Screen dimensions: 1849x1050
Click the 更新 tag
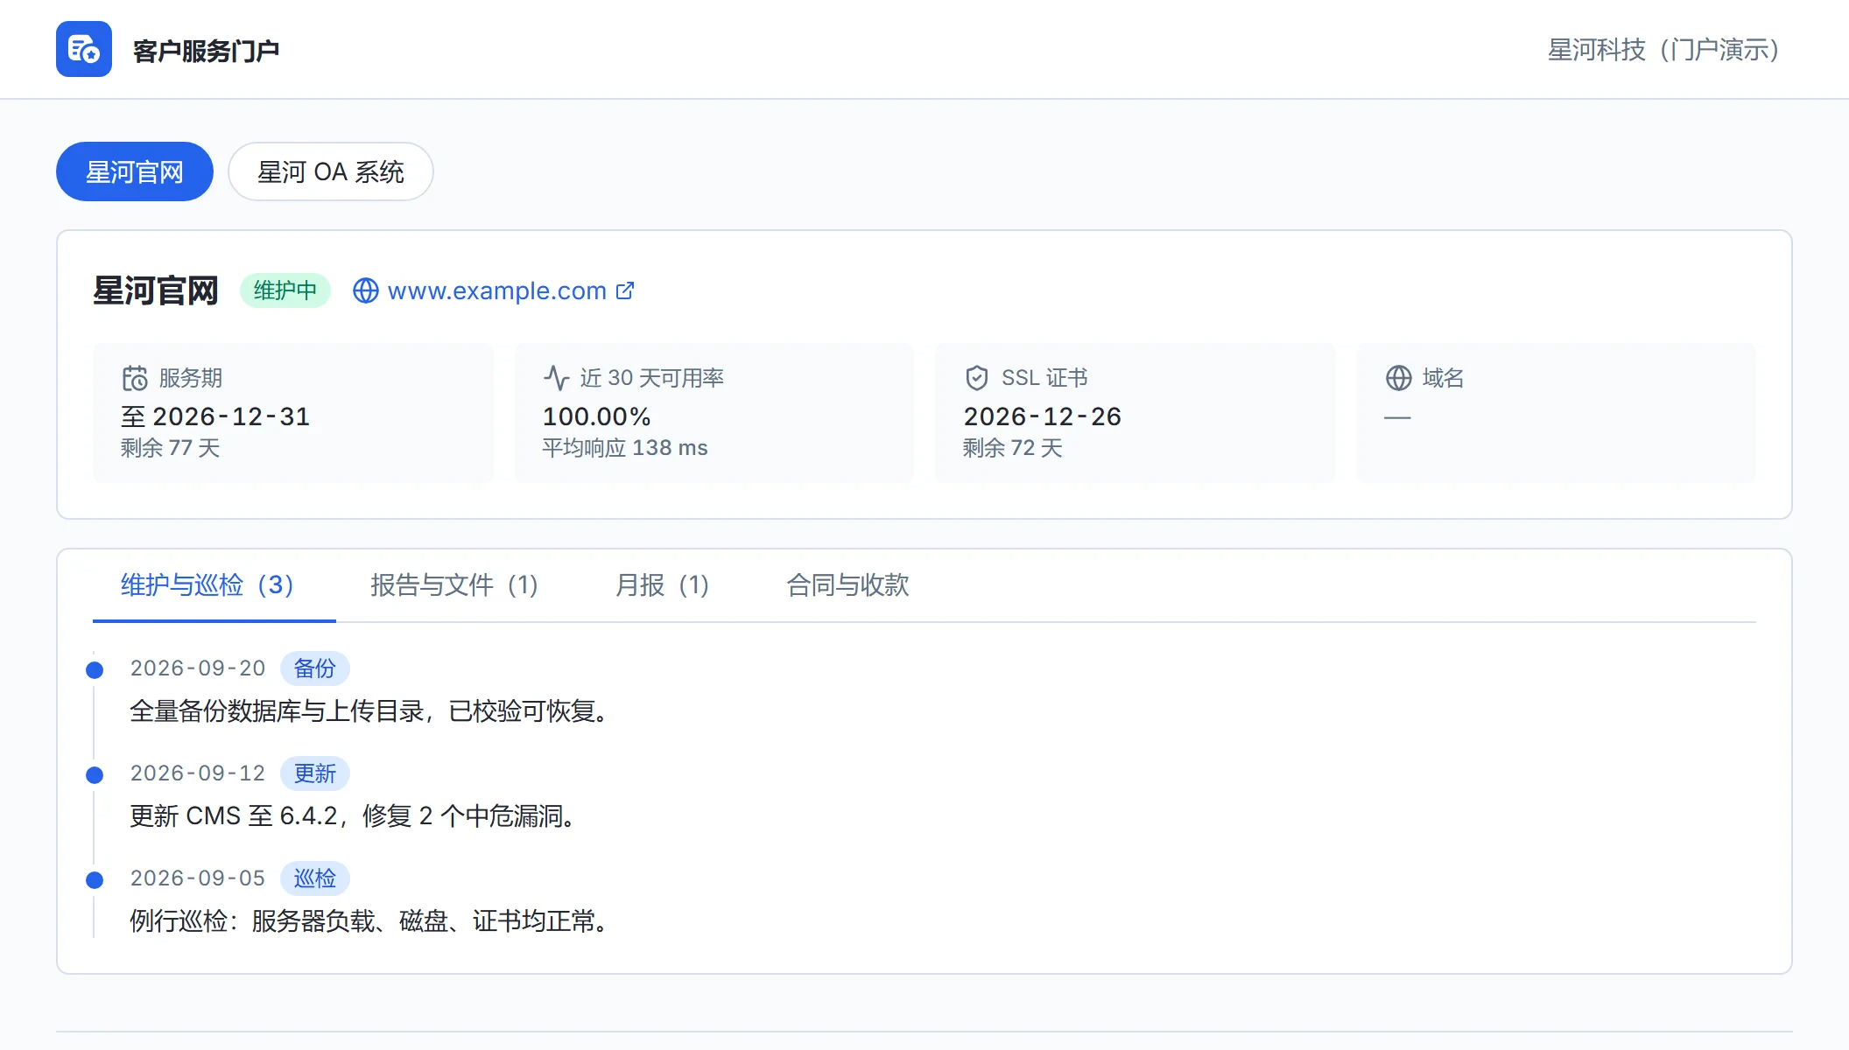coord(315,773)
